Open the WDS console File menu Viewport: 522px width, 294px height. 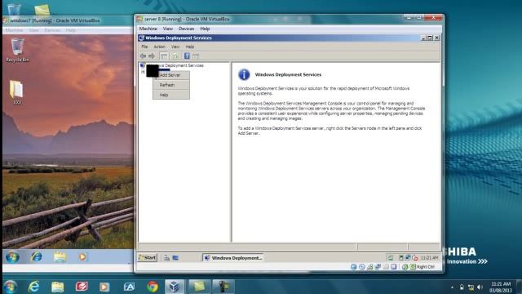click(x=144, y=47)
